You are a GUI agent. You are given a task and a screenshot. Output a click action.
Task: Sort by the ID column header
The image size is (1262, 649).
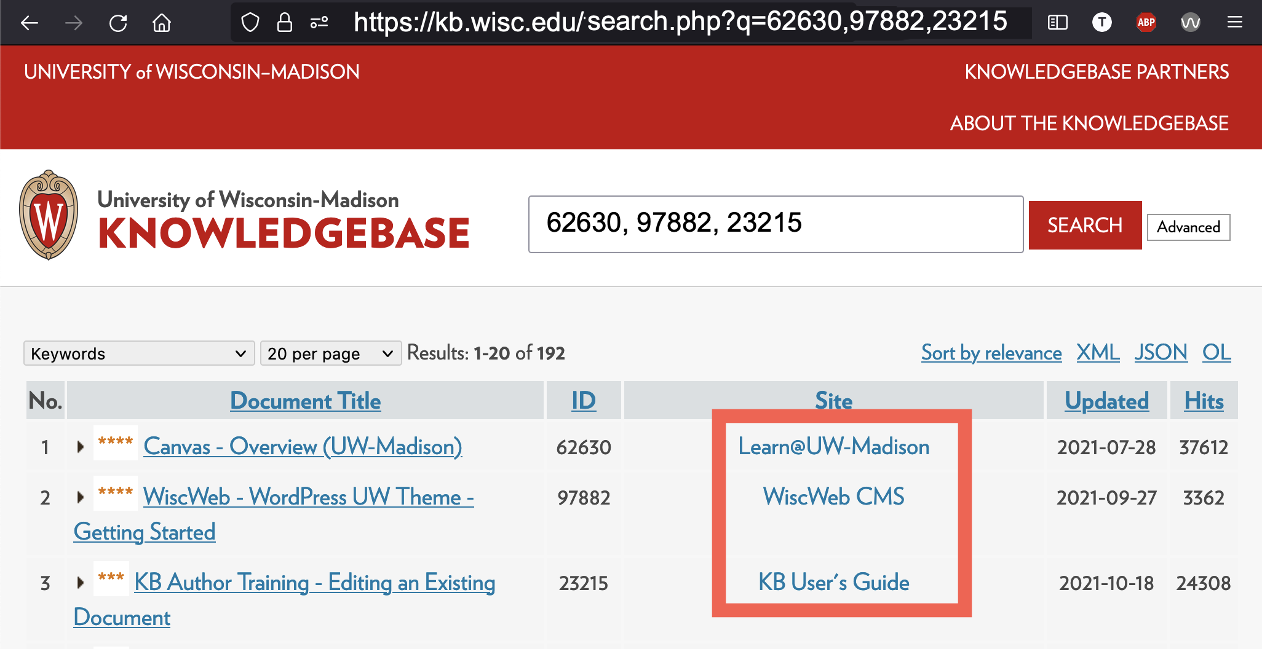[584, 401]
